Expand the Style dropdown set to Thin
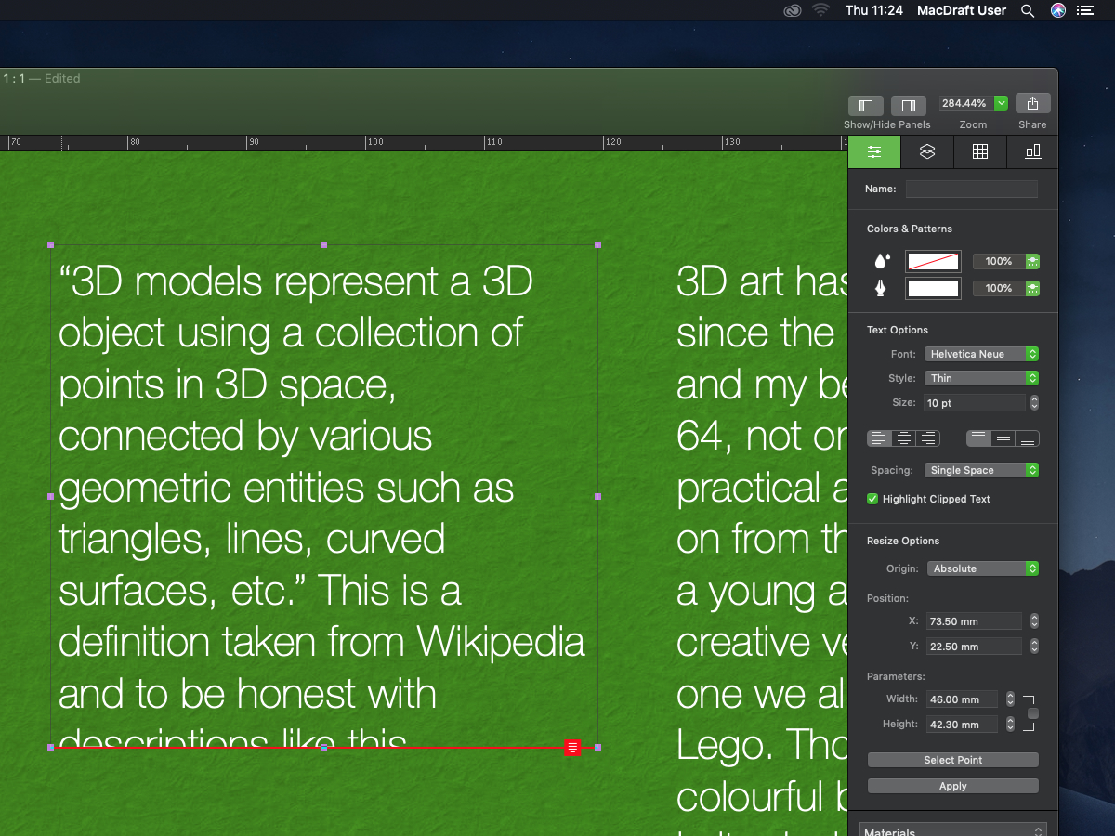Screen dimensions: 1115x836 pyautogui.click(x=981, y=378)
